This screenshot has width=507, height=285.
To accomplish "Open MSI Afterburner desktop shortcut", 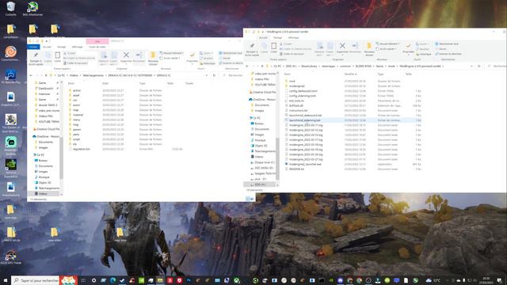I will tap(32, 7).
